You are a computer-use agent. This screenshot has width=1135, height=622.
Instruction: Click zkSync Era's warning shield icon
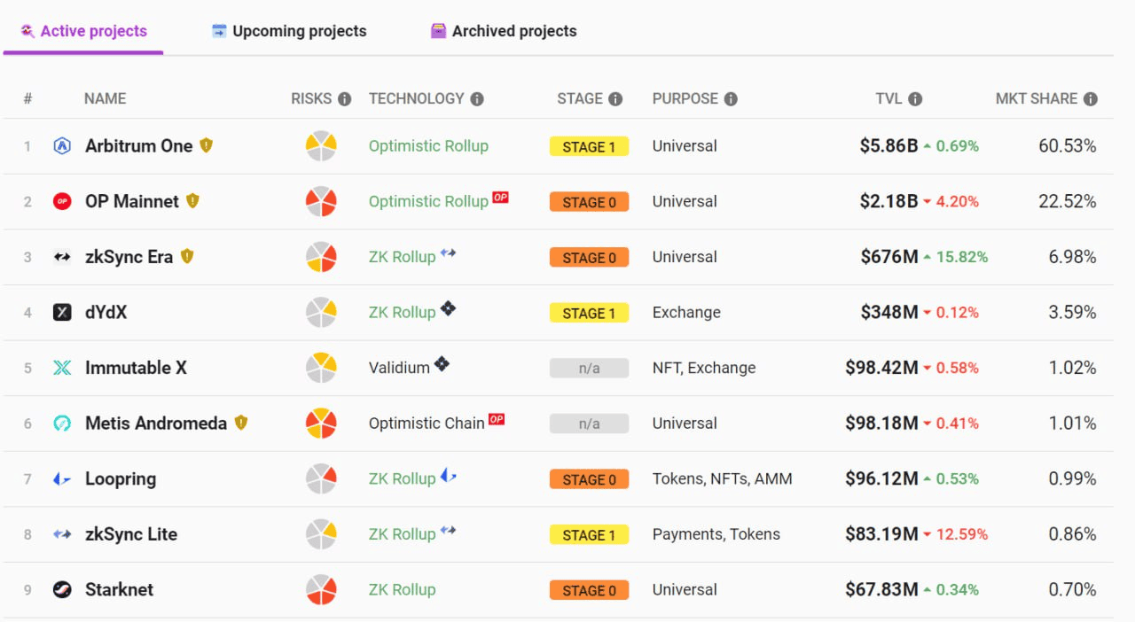pyautogui.click(x=187, y=256)
